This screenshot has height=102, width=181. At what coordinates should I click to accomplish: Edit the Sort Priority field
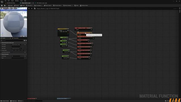click(16, 56)
